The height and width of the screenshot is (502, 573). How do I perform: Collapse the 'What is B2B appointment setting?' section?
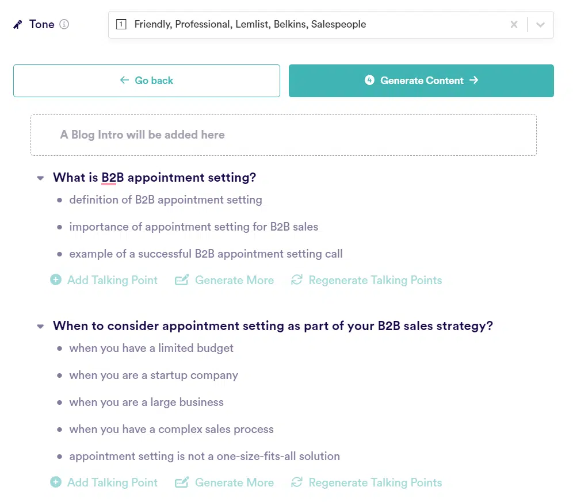[40, 178]
